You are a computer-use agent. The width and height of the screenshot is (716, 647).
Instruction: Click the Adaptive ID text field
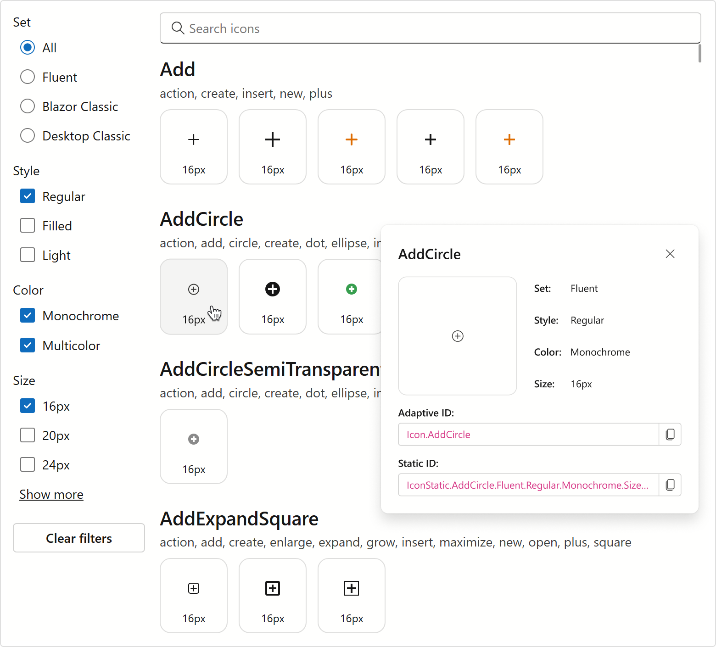[x=529, y=434]
